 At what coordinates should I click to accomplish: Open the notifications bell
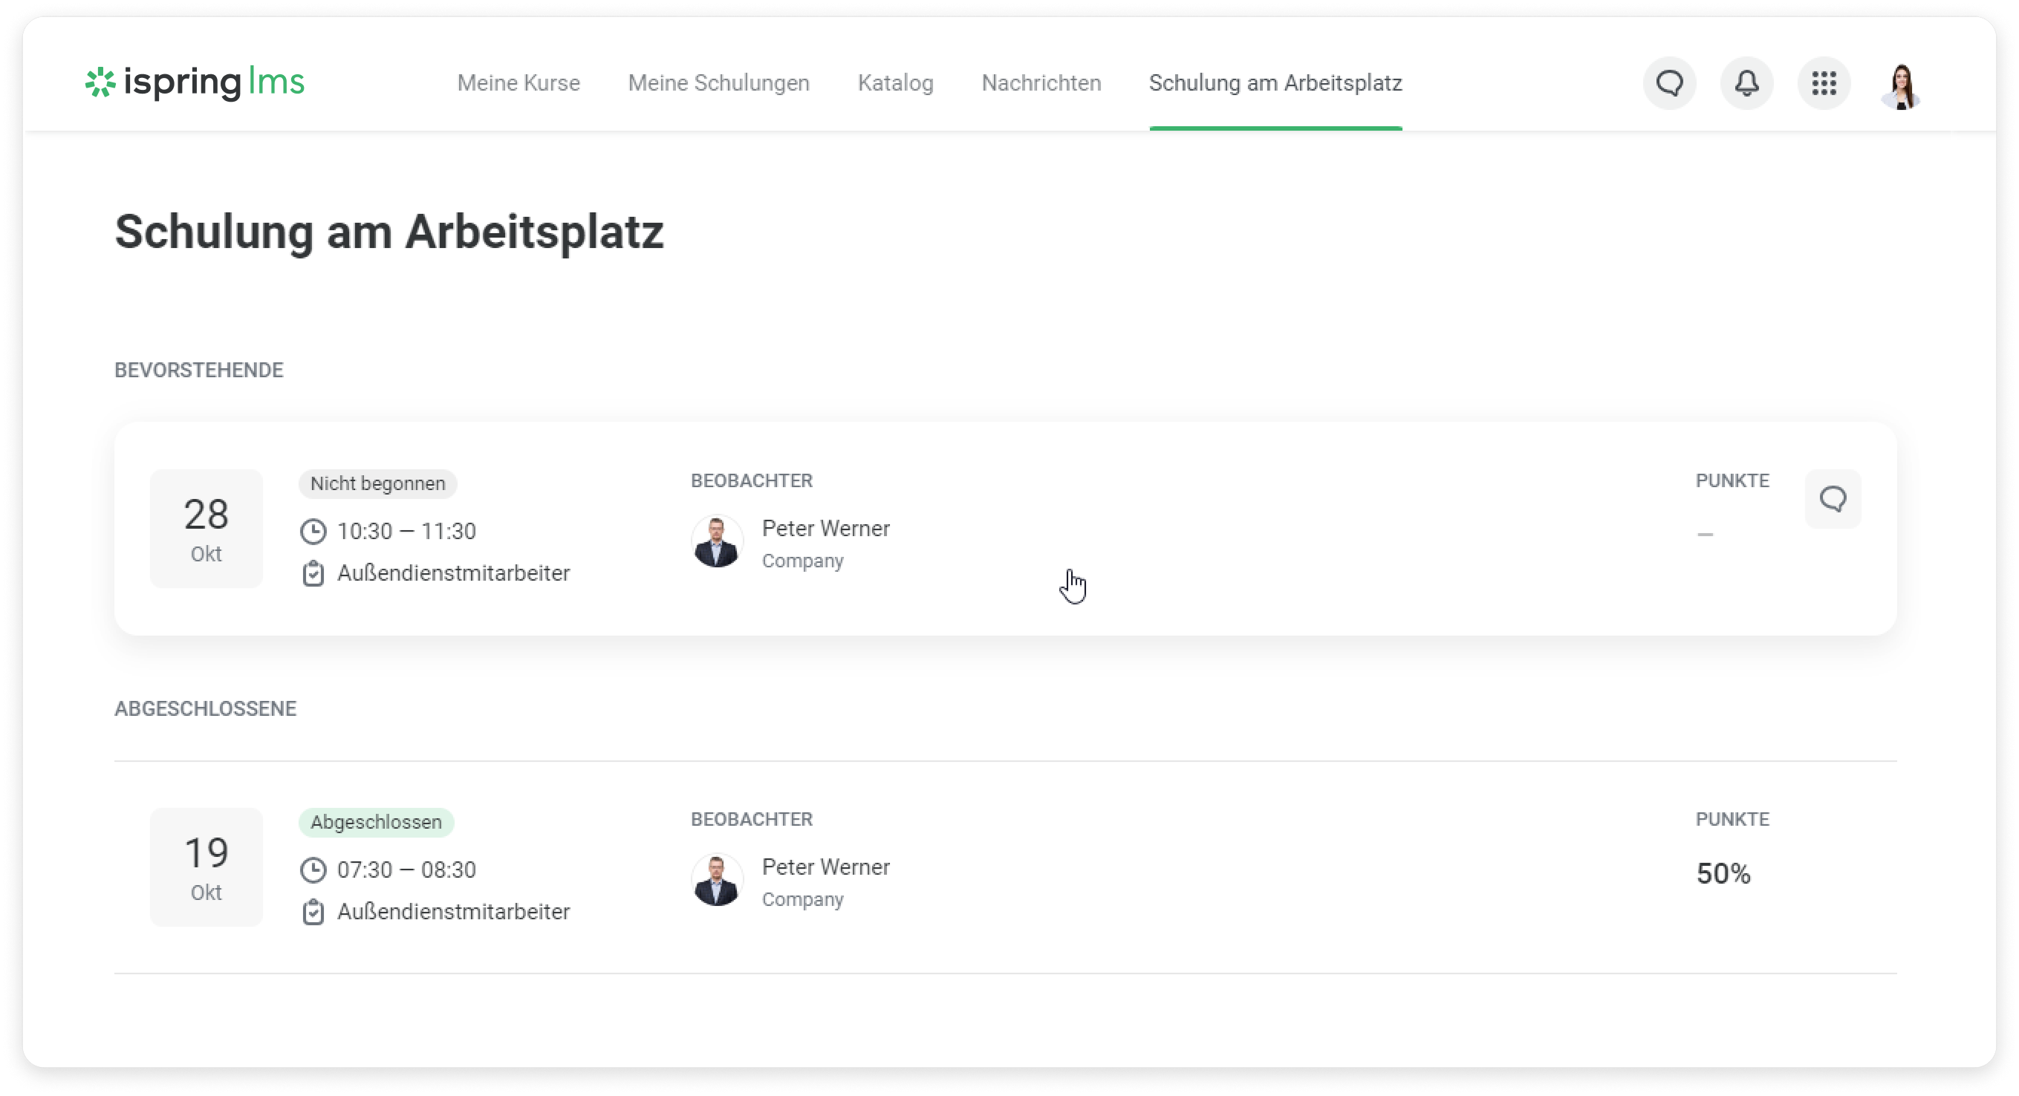1746,83
